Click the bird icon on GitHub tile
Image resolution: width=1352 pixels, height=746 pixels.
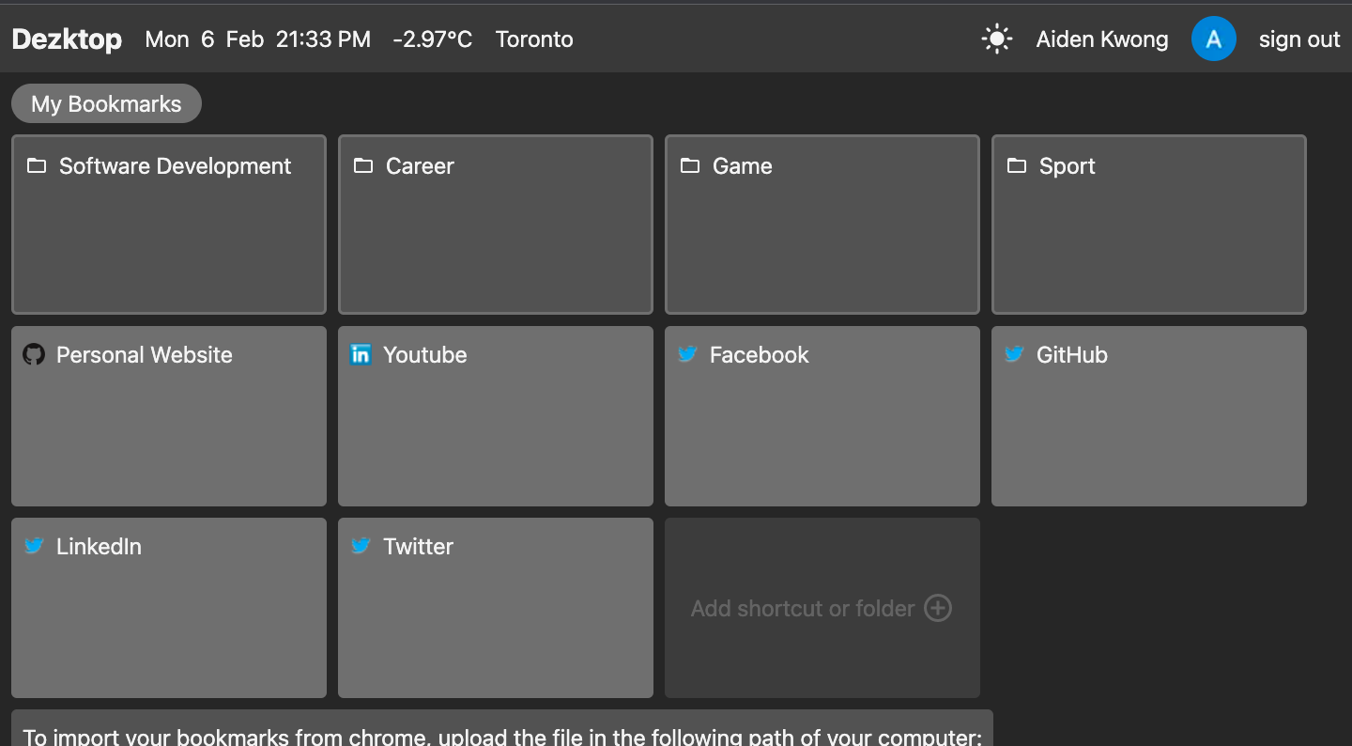tap(1014, 354)
